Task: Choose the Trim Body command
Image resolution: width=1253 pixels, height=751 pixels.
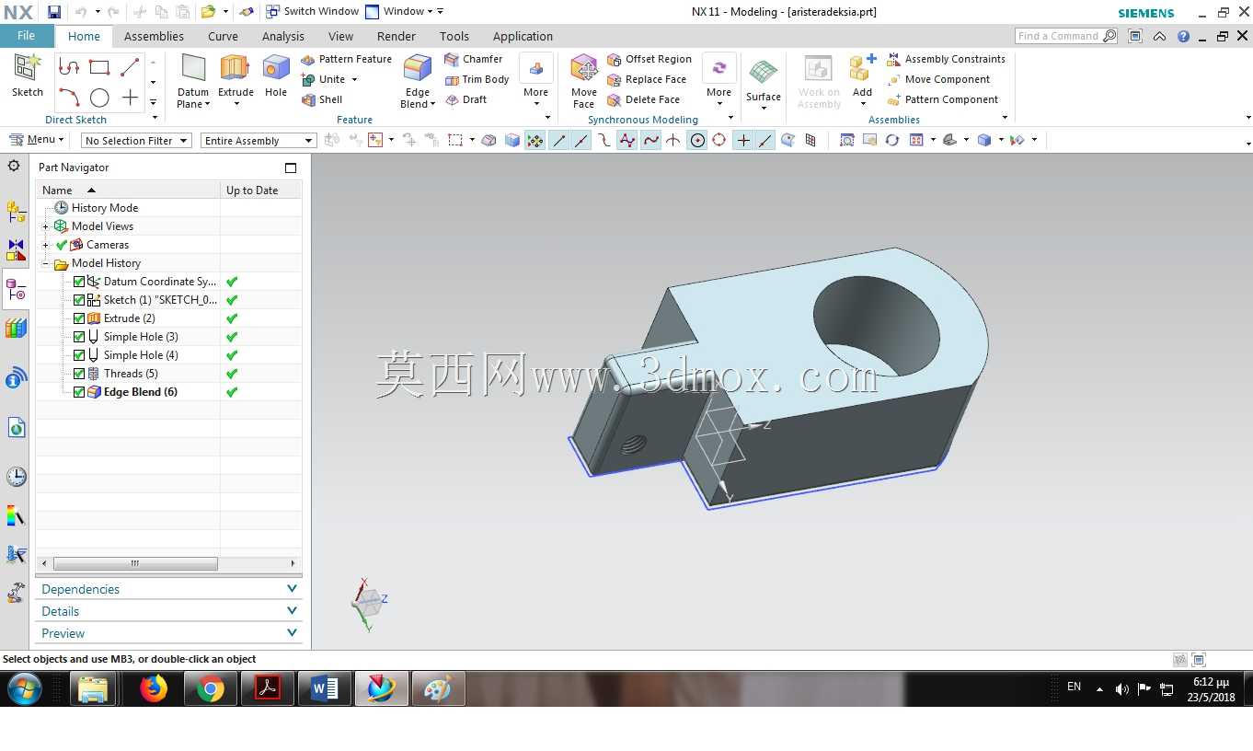Action: [x=477, y=79]
